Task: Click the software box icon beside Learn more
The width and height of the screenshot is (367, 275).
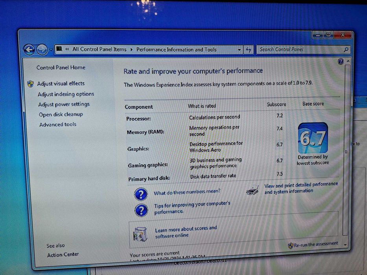Action: click(140, 234)
